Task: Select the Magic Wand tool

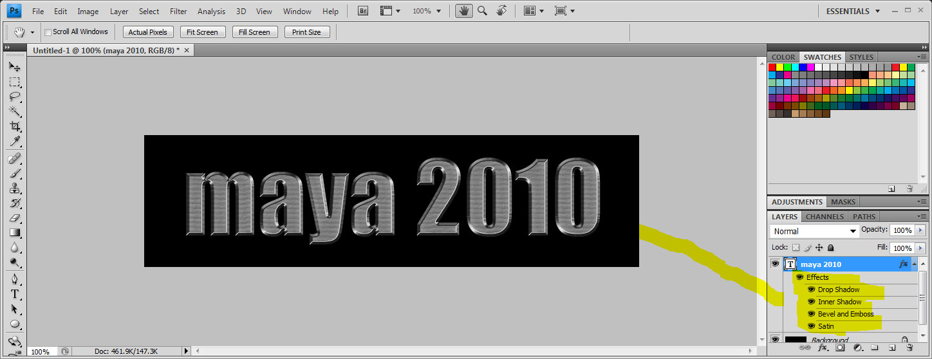Action: [x=15, y=111]
